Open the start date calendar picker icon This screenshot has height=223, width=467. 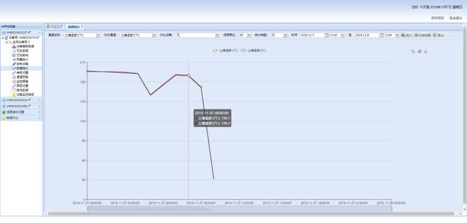click(x=327, y=35)
